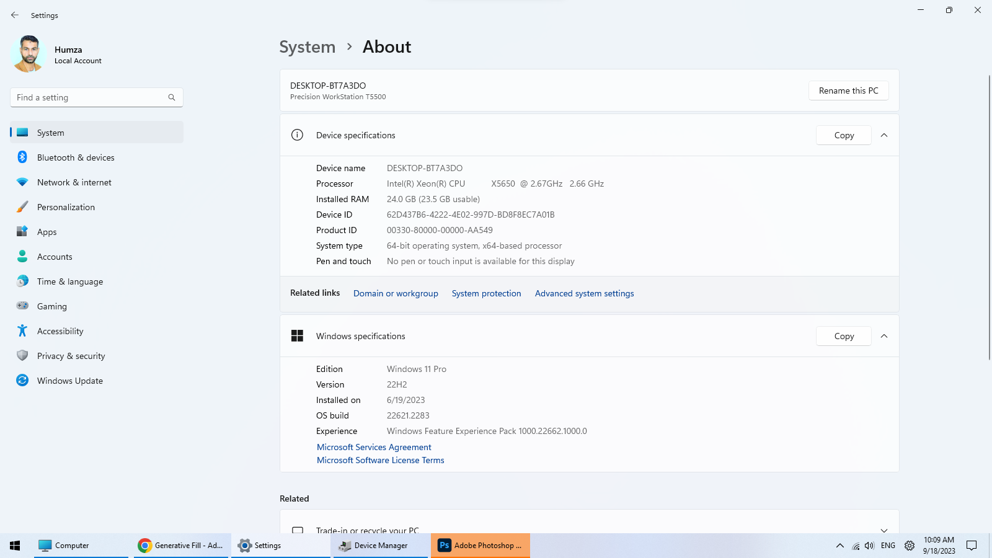Screen dimensions: 992x558
Task: Open System protection link
Action: click(486, 293)
